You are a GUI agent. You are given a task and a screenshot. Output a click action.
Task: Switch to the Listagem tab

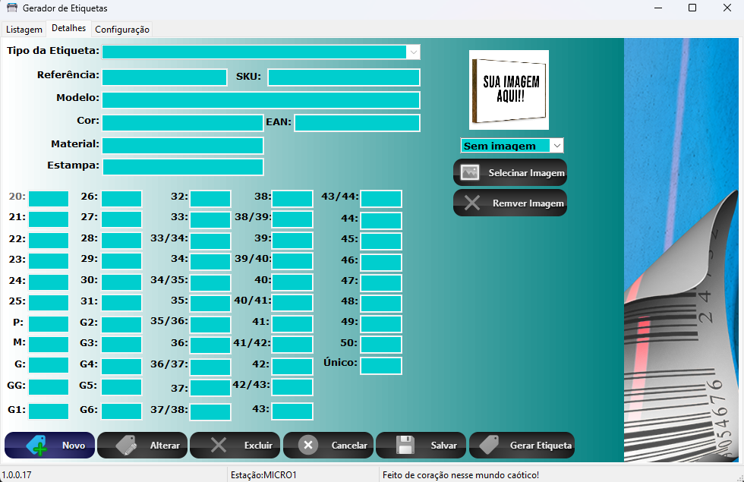click(x=24, y=30)
